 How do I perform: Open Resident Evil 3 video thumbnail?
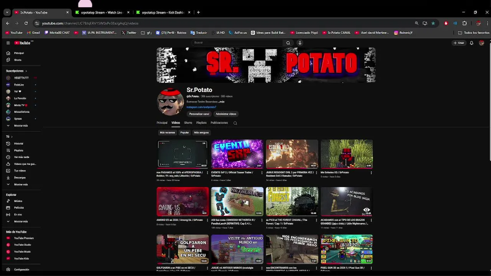pyautogui.click(x=292, y=154)
